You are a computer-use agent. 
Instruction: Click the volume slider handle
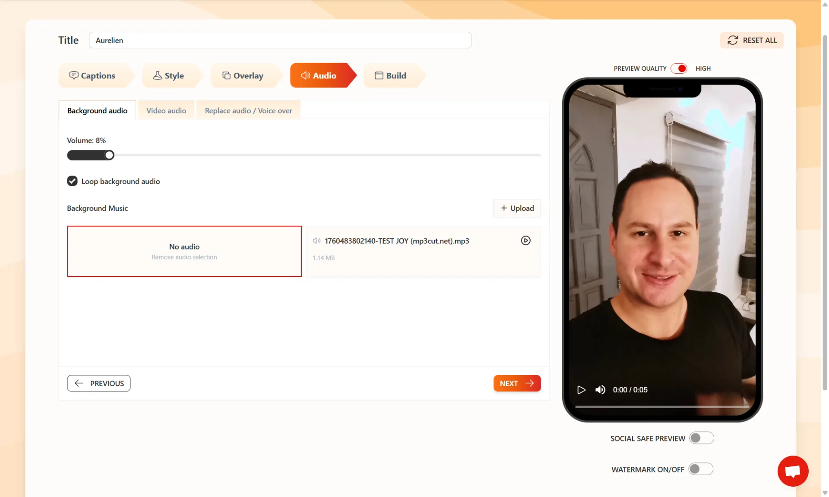click(110, 155)
